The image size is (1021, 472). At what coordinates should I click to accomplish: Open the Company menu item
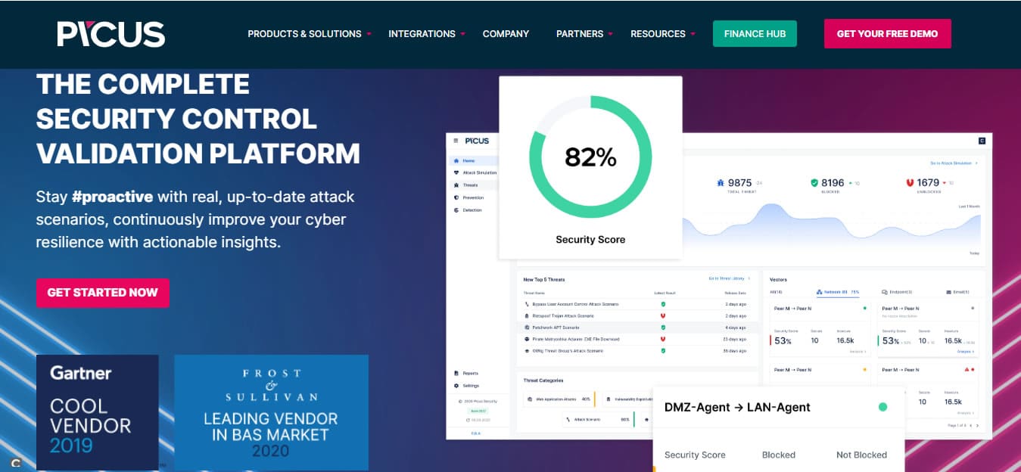pyautogui.click(x=506, y=34)
